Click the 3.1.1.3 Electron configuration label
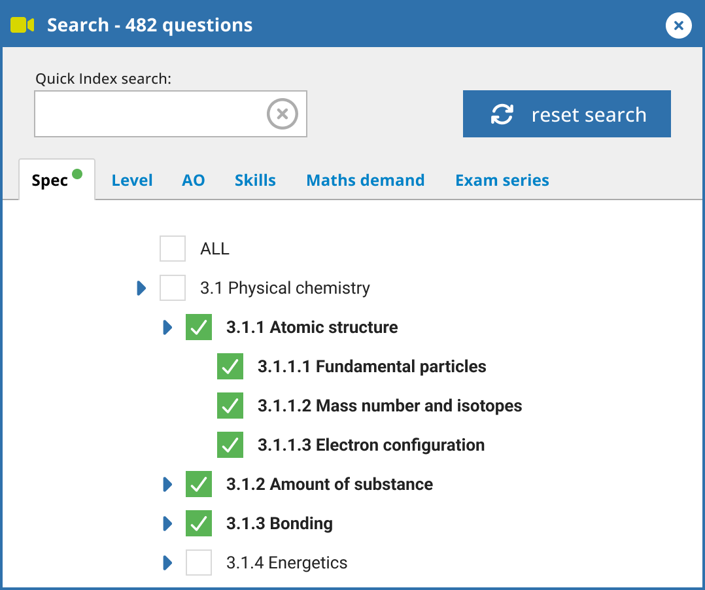The height and width of the screenshot is (590, 705). click(370, 445)
